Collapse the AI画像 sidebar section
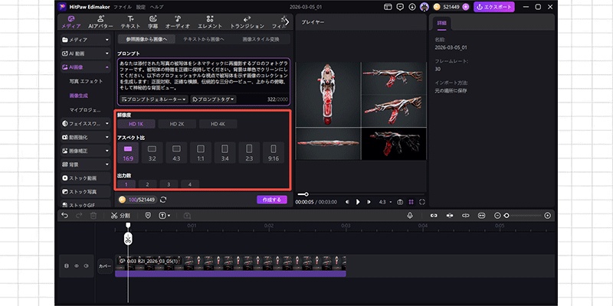 coord(86,67)
